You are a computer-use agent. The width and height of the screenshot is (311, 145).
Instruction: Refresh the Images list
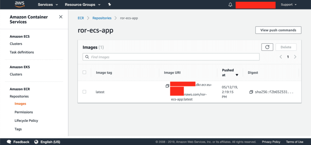click(x=267, y=47)
